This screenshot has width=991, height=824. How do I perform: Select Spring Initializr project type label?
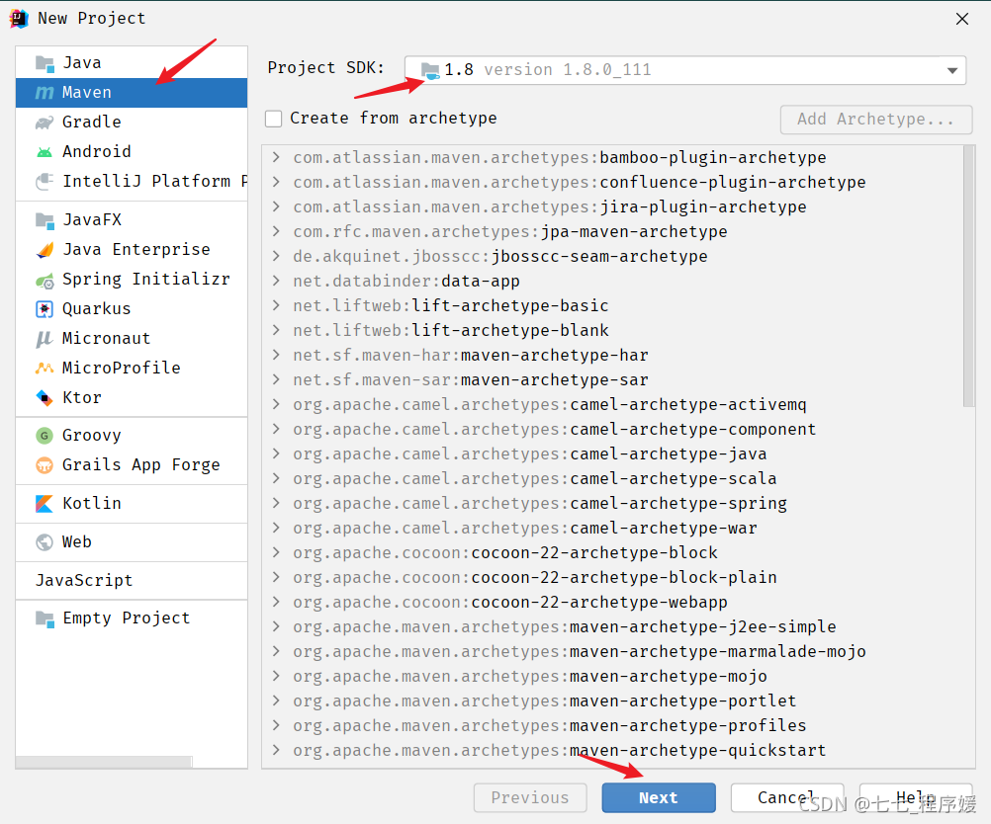click(x=146, y=280)
